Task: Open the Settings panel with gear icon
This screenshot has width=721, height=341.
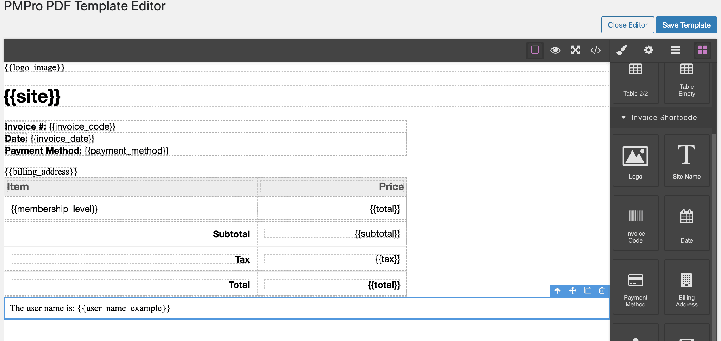Action: click(648, 50)
